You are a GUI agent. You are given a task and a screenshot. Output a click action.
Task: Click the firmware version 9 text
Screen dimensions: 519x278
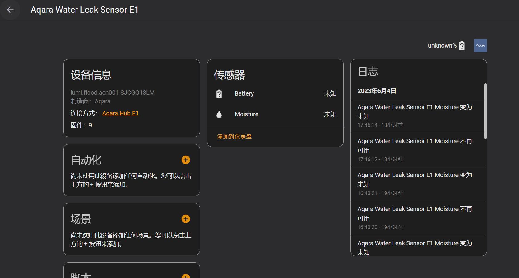coord(90,125)
